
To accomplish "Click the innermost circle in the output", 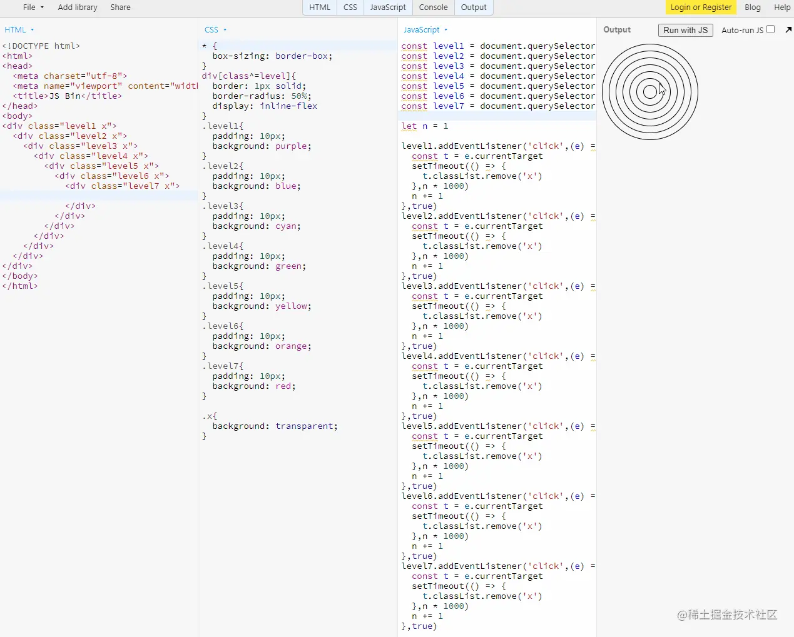I will pos(650,92).
